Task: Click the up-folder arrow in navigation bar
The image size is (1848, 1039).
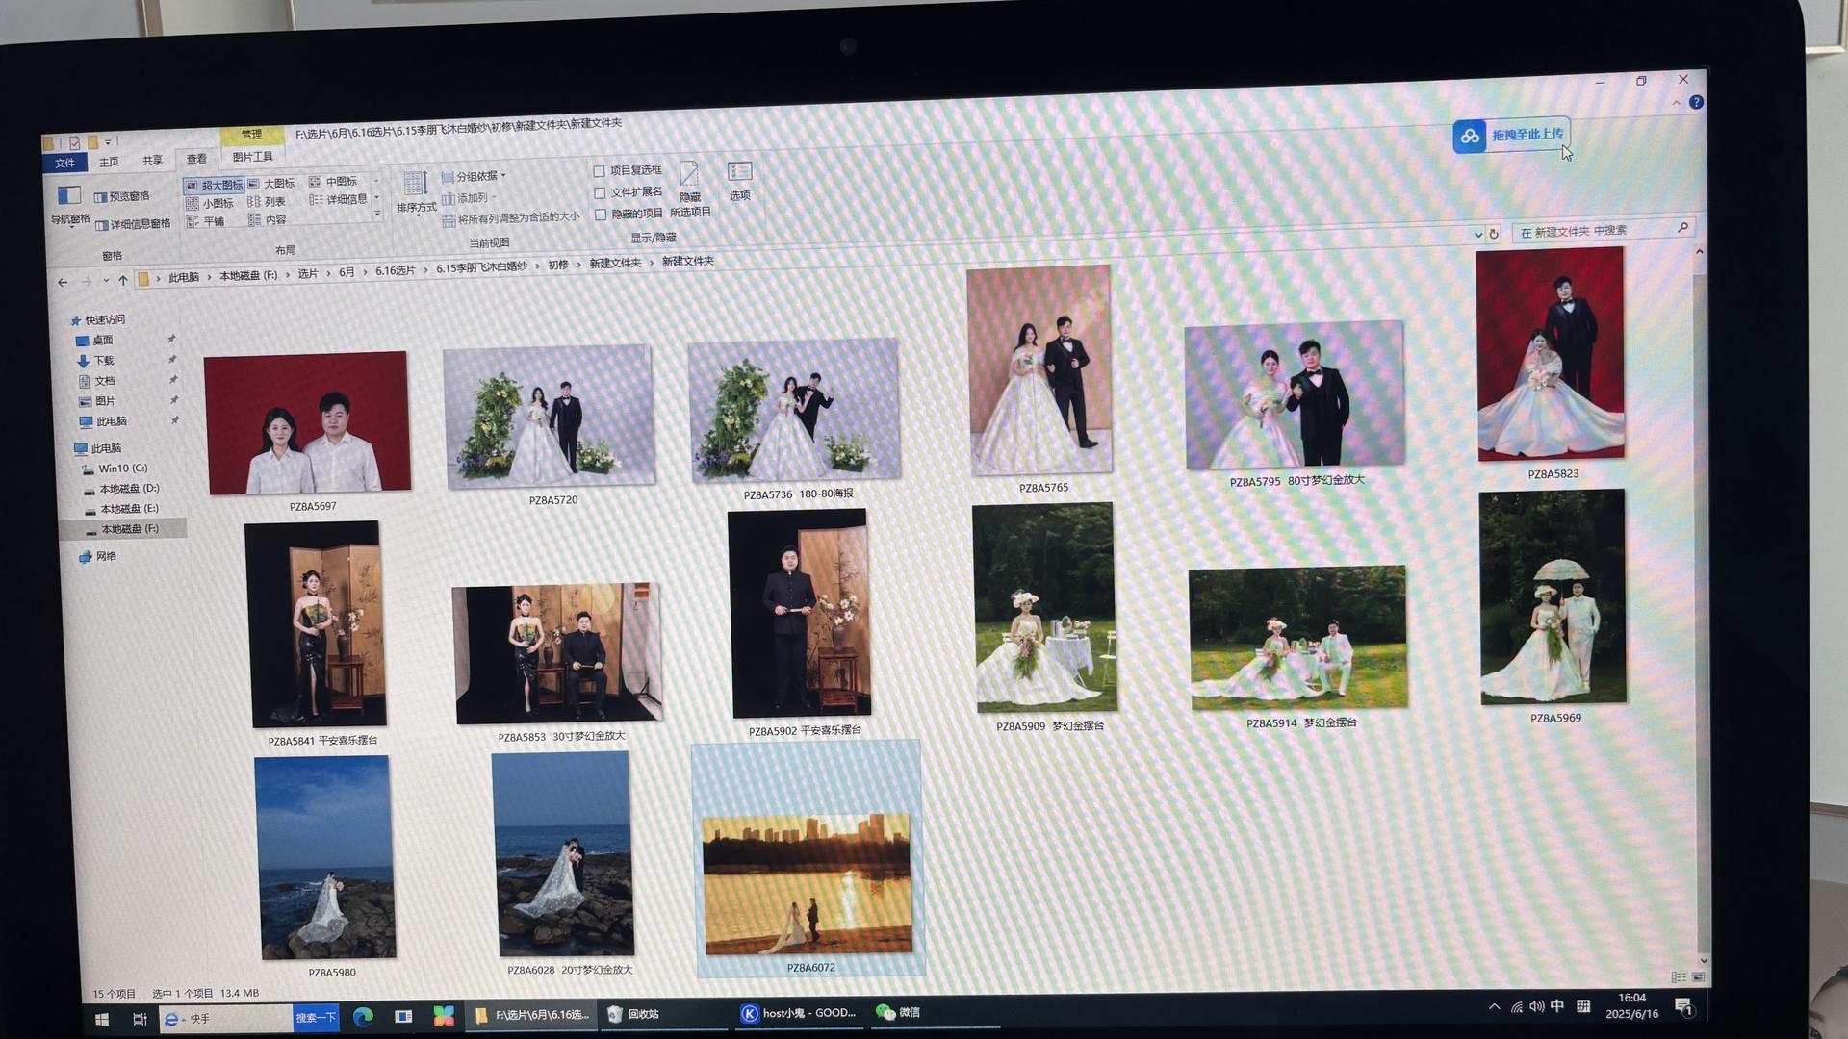Action: click(x=123, y=281)
